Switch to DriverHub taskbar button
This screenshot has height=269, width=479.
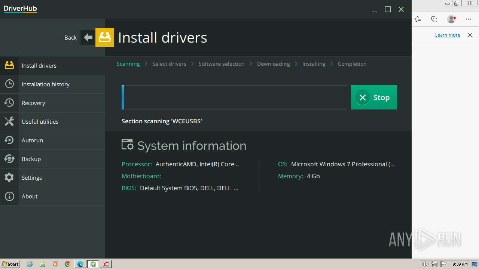coord(106,264)
